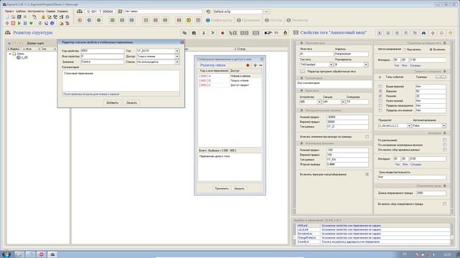Click the copy icon in structure editor toolbar
This screenshot has width=460, height=258.
click(x=184, y=33)
